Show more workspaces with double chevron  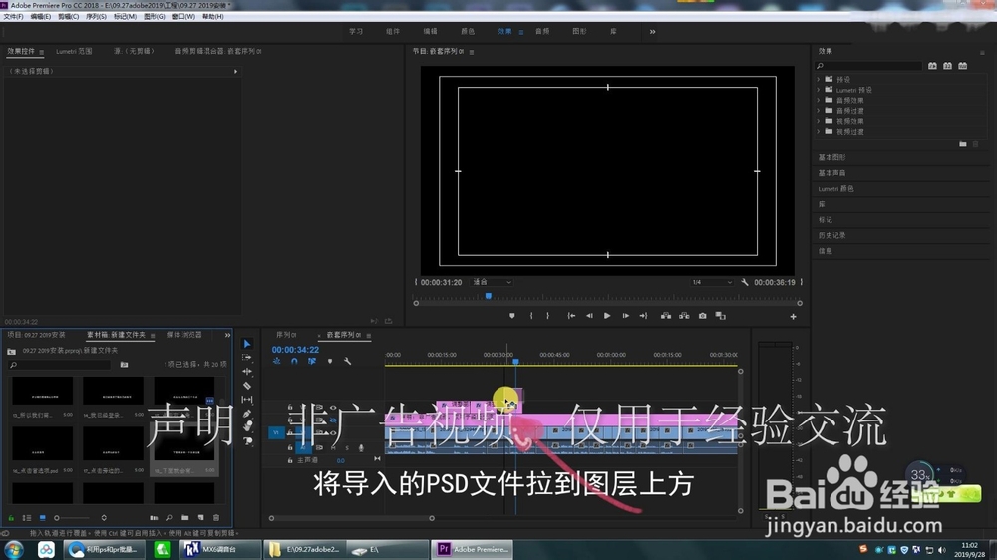tap(652, 32)
